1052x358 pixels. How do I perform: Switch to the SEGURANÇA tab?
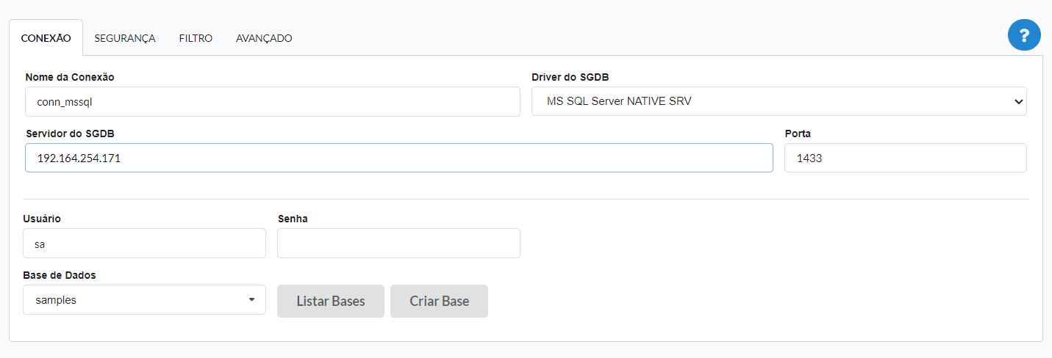(125, 38)
